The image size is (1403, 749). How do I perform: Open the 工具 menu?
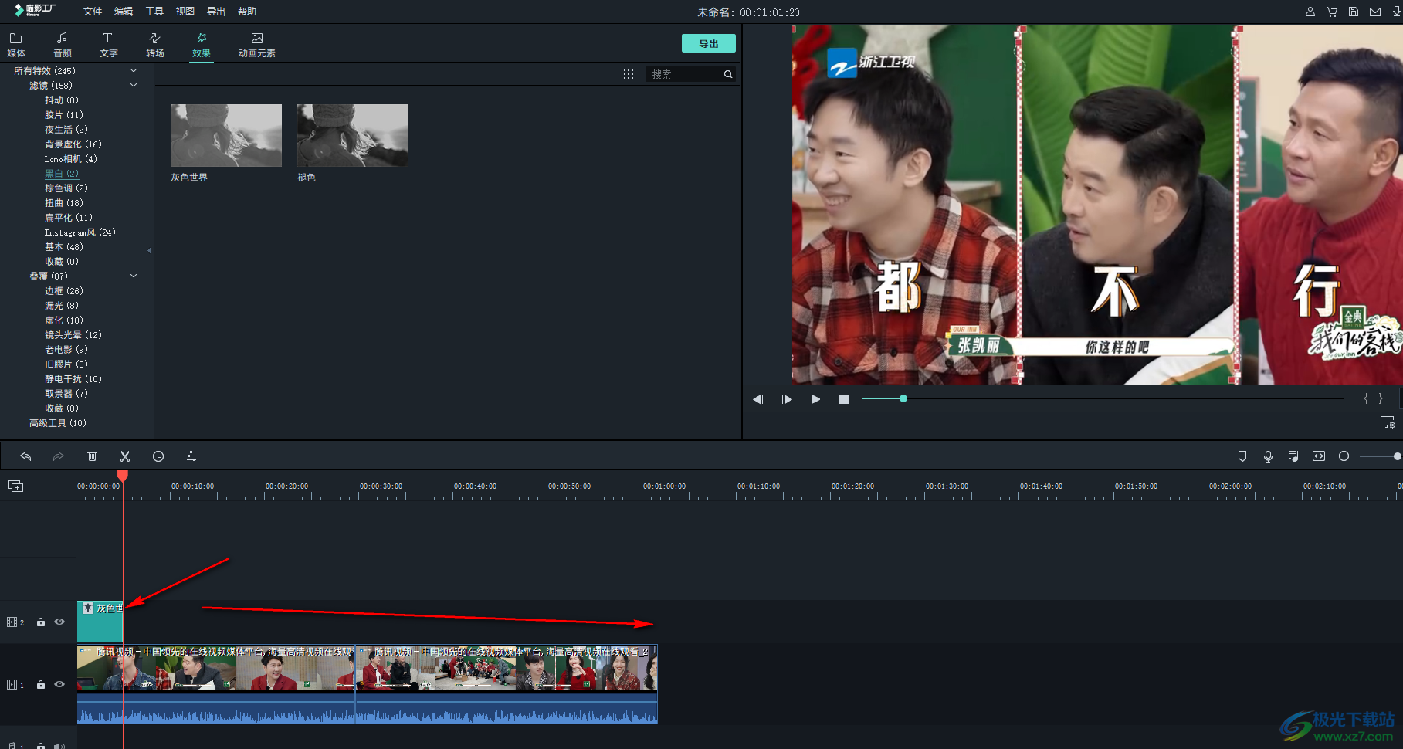pyautogui.click(x=154, y=12)
